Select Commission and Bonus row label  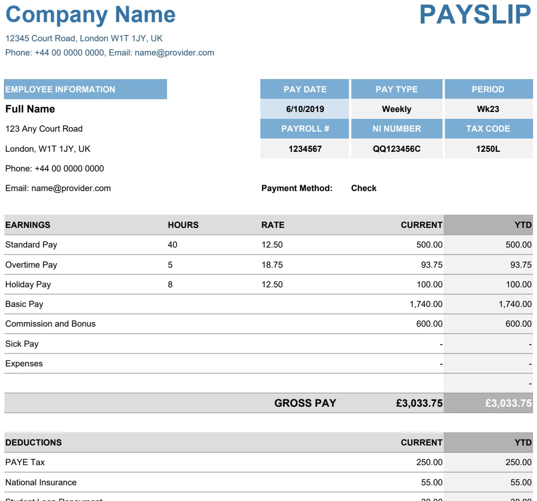click(50, 324)
